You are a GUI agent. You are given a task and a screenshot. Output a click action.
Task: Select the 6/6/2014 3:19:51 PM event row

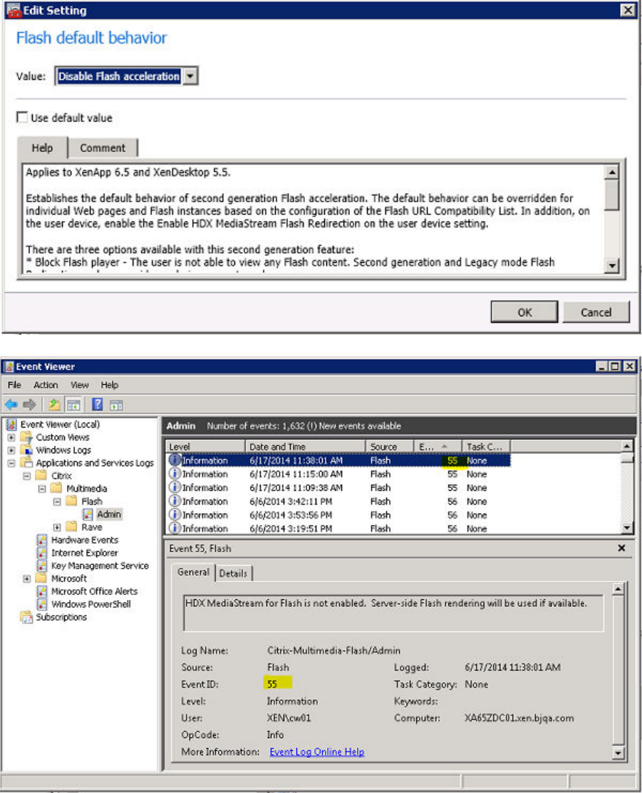tap(338, 528)
